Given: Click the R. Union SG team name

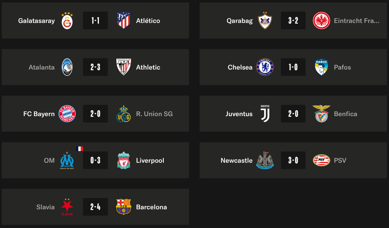Looking at the screenshot, I should pyautogui.click(x=154, y=114).
